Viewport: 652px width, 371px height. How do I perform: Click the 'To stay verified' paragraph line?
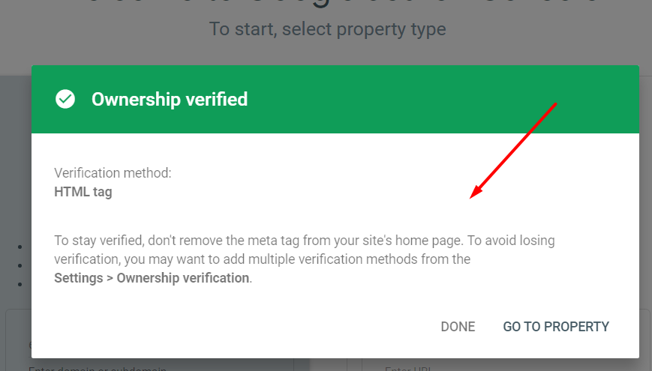(305, 240)
